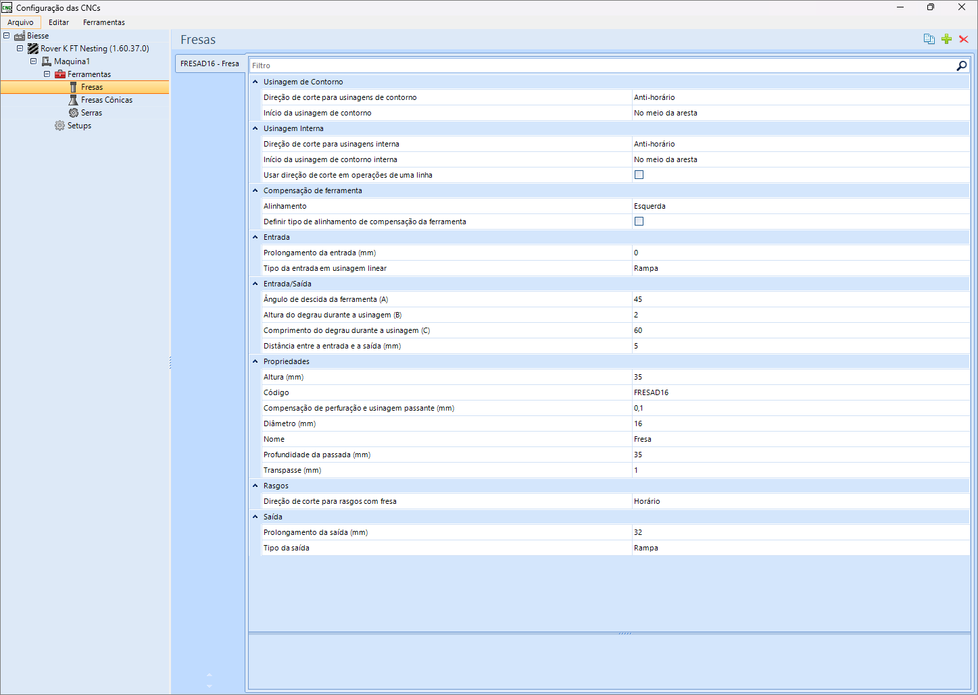Click the red Ferramentas toolbox icon
The width and height of the screenshot is (978, 695).
click(x=60, y=74)
